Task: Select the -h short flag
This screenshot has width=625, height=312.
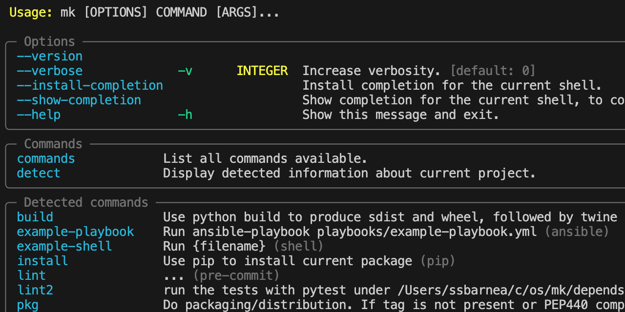Action: tap(185, 115)
